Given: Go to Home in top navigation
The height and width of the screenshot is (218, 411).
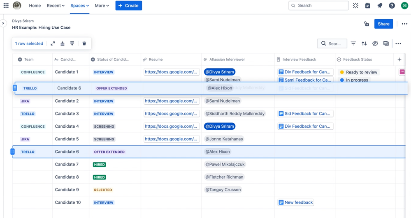Looking at the screenshot, I should (x=35, y=5).
